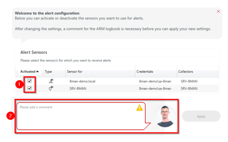Uncheck the SRV-8MAN sensor checkbox
The image size is (228, 142).
(30, 88)
